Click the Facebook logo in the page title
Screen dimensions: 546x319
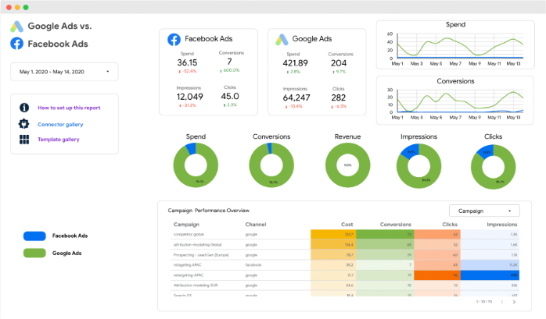(16, 44)
